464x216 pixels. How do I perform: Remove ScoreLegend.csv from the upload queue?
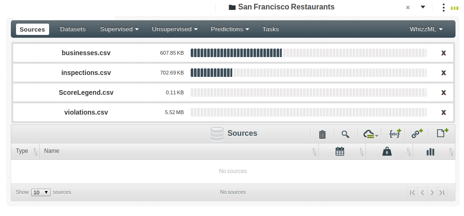pos(444,92)
